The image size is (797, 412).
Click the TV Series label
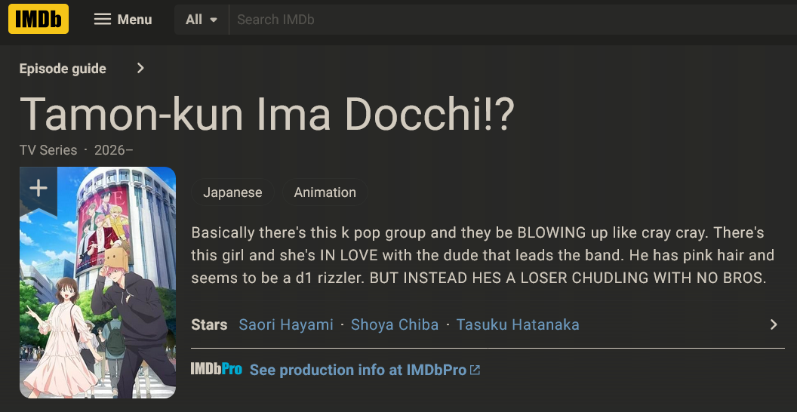[x=48, y=150]
